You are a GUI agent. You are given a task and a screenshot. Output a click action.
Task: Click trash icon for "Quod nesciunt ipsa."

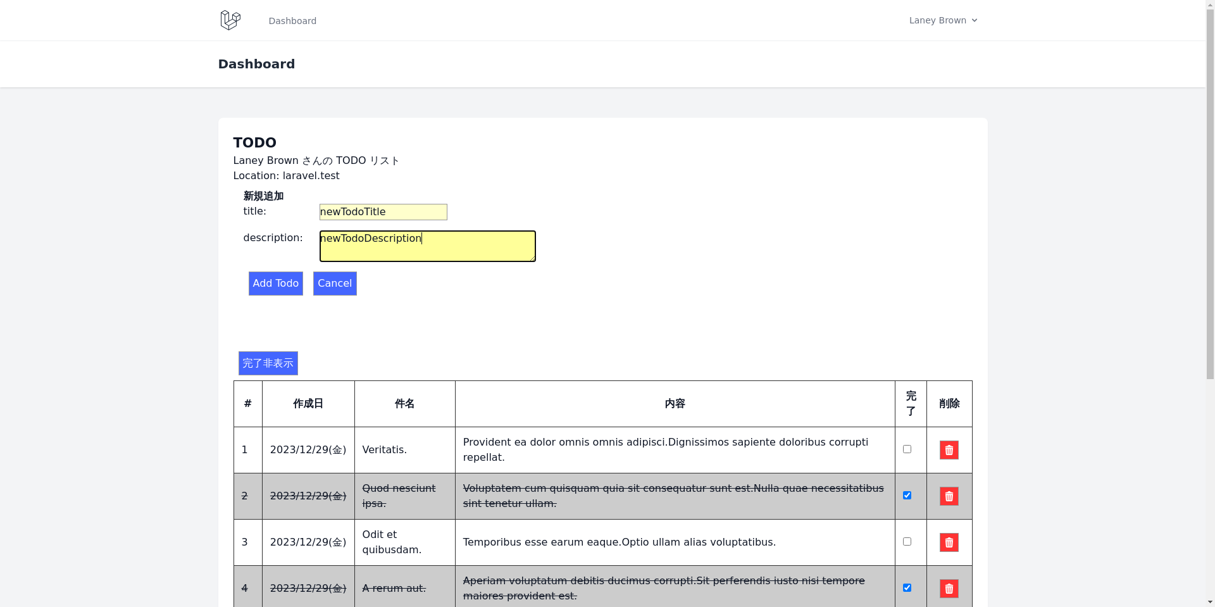pos(949,496)
